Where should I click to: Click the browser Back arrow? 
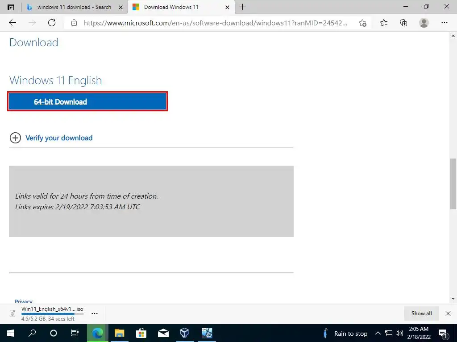coord(12,23)
